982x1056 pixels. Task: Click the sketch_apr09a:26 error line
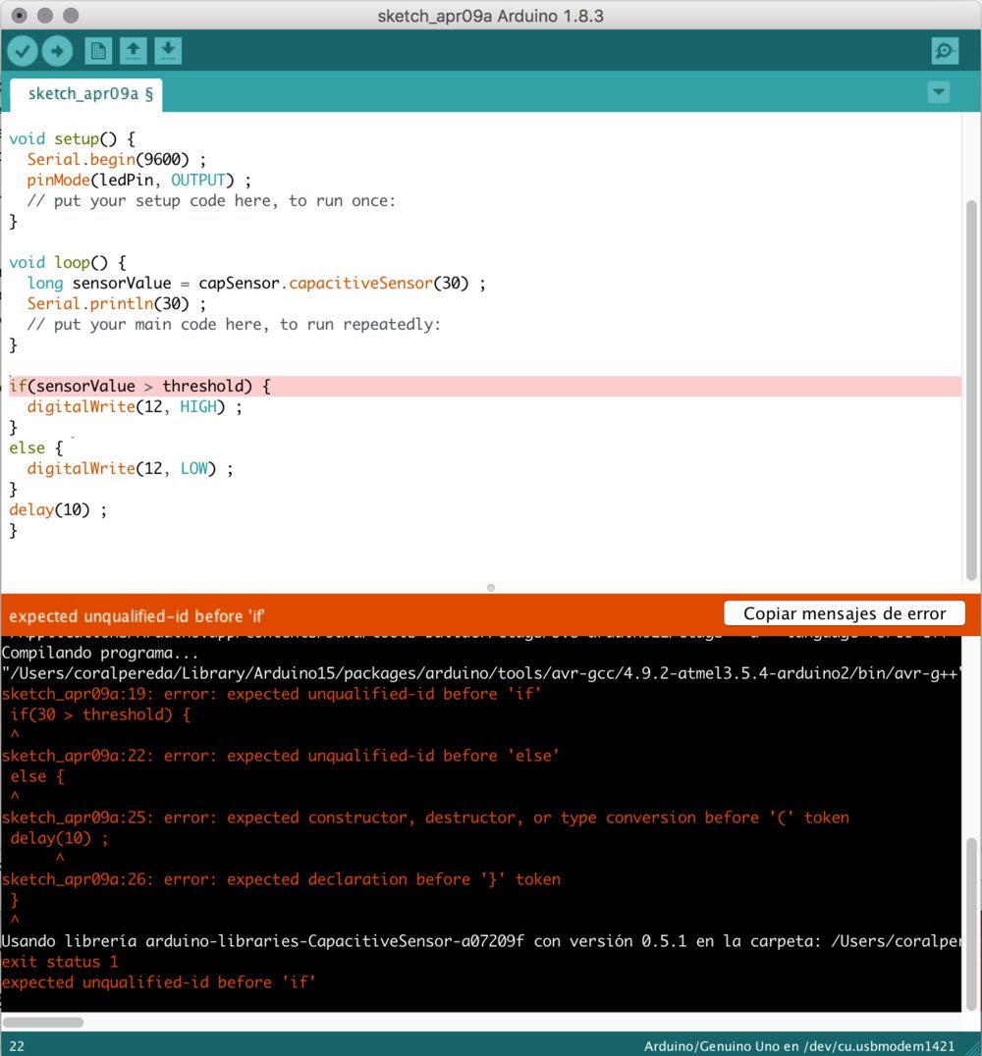(281, 879)
